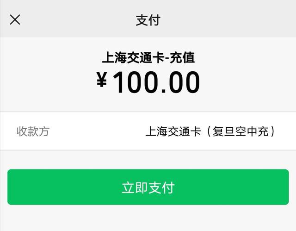The width and height of the screenshot is (296, 231).
Task: Tap the payee name 上海交通卡（复旦空中充）
Action: pyautogui.click(x=211, y=131)
